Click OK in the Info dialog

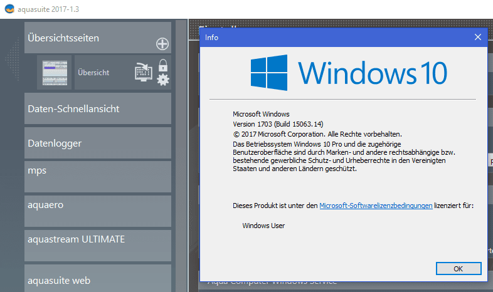459,269
